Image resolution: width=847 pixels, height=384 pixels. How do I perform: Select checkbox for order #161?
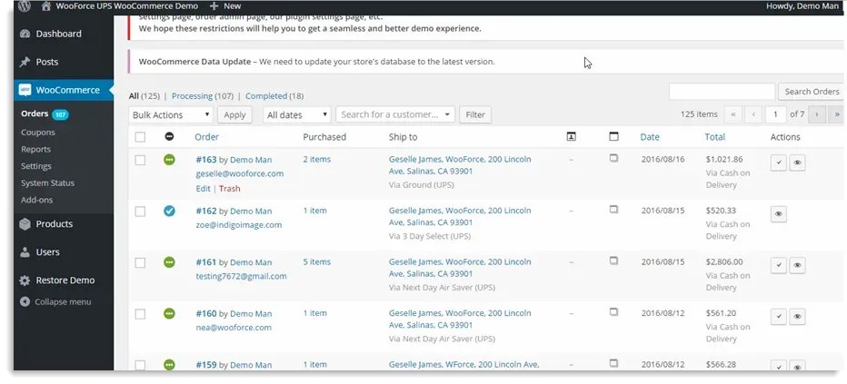click(x=141, y=262)
